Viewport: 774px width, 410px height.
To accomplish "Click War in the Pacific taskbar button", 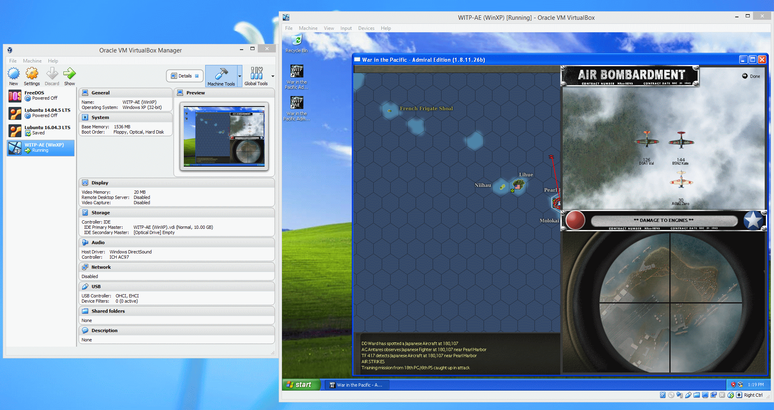I will click(x=356, y=385).
